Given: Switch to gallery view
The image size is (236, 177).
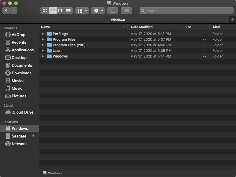Looking at the screenshot, I should pos(69,11).
